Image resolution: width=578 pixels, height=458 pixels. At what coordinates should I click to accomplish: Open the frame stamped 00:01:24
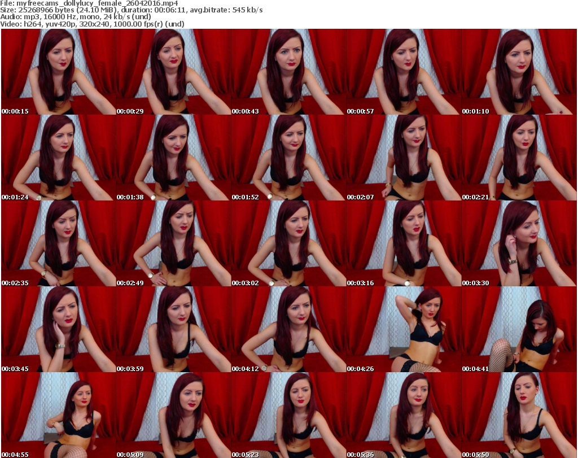point(59,158)
